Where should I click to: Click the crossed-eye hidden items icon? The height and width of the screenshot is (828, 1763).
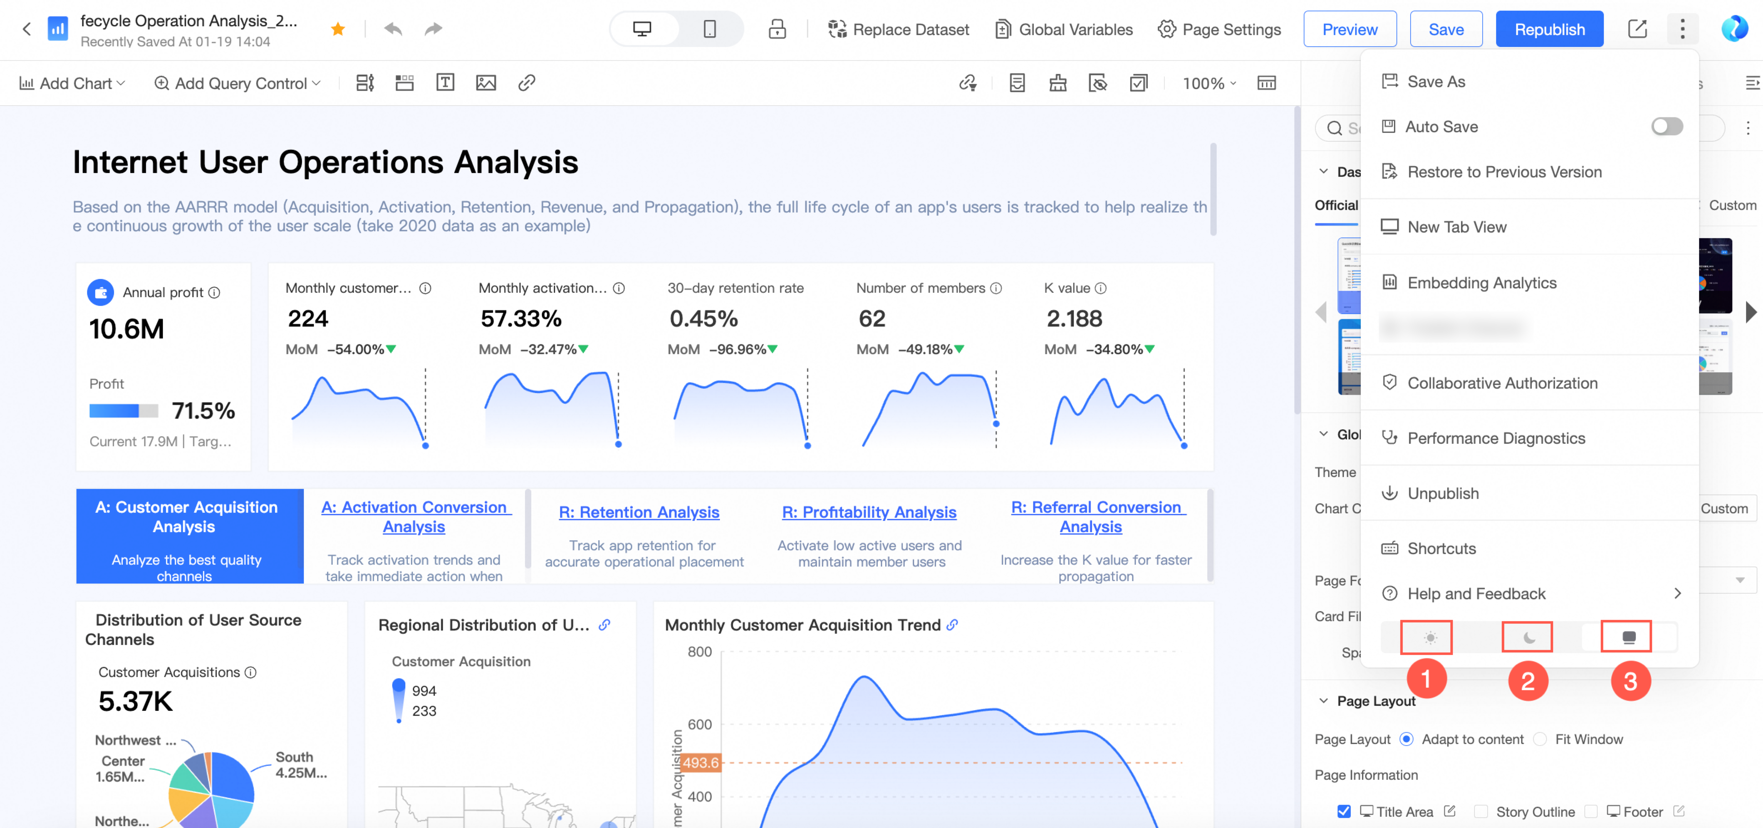coord(1098,83)
